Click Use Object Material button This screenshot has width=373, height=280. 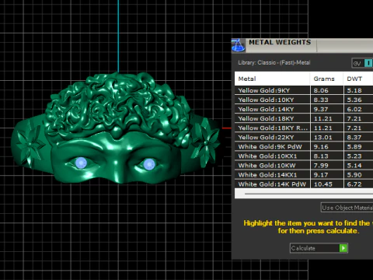347,208
